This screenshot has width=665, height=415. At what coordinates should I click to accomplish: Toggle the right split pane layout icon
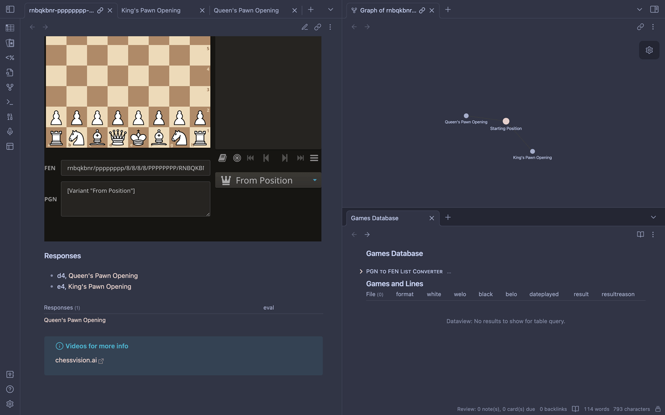pos(654,9)
